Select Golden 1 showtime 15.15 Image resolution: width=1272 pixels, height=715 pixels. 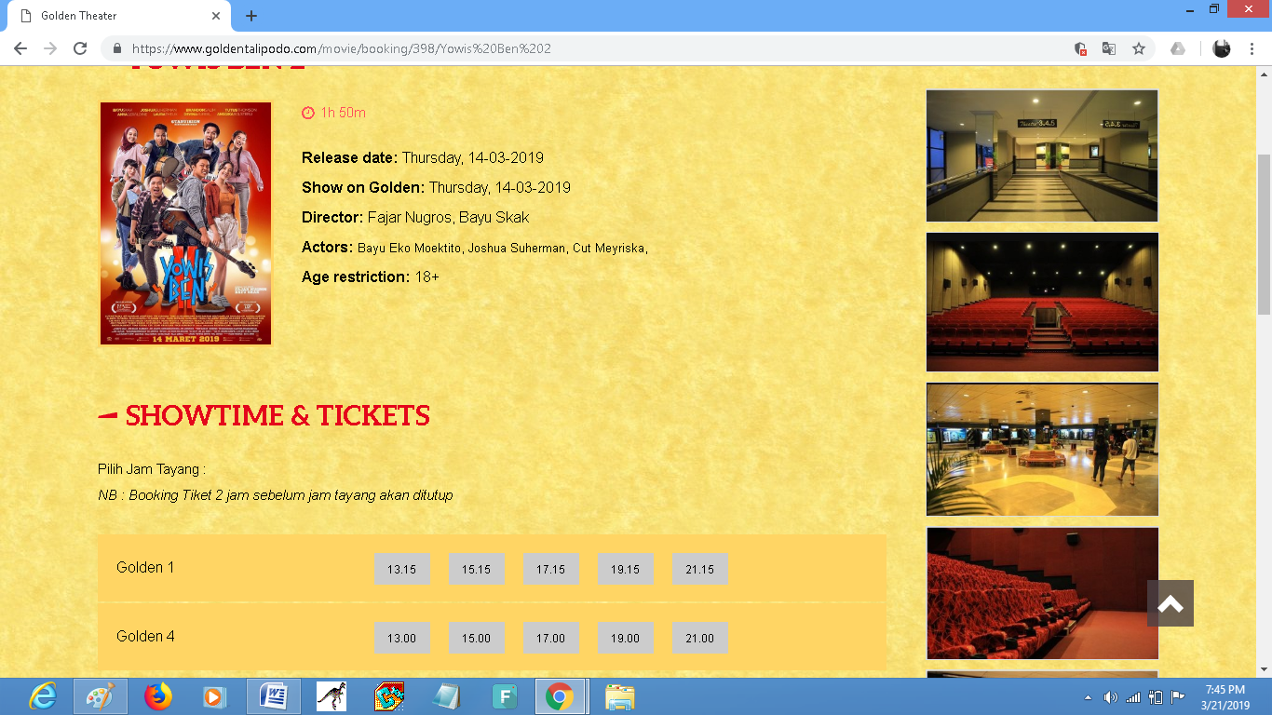(476, 569)
